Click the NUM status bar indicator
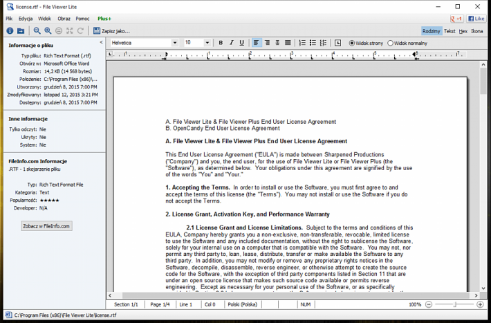491x323 pixels. coord(305,304)
